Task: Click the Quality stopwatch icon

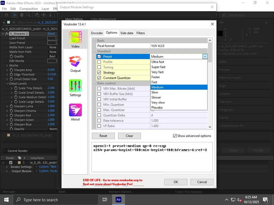Action: pyautogui.click(x=11, y=56)
